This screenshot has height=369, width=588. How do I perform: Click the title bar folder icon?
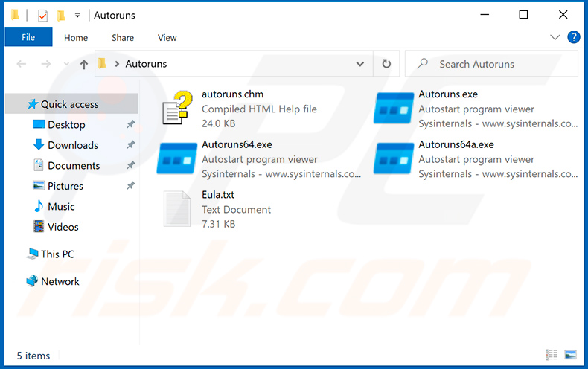[15, 15]
